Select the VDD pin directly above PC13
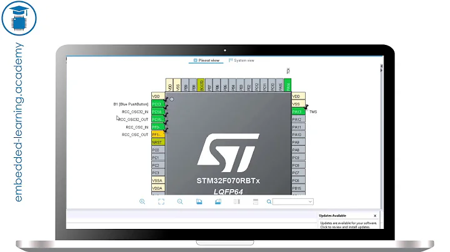The width and height of the screenshot is (450, 252). (158, 96)
